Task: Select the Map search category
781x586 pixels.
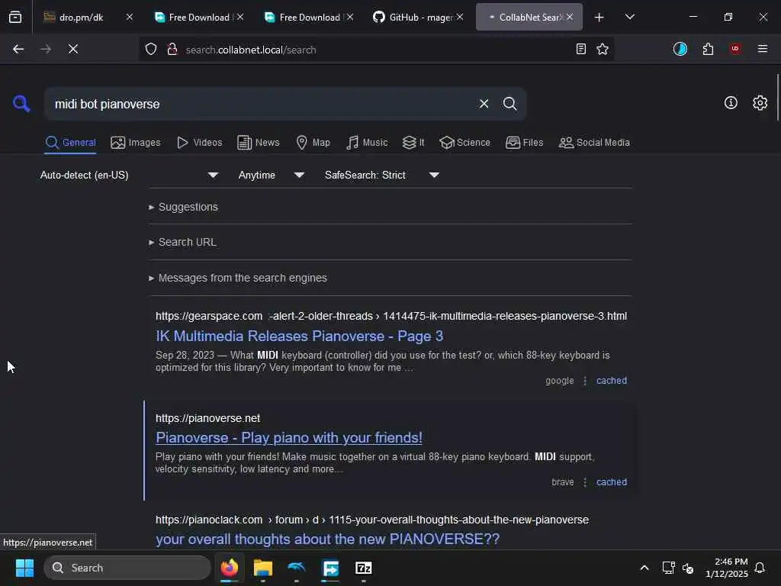Action: [313, 143]
